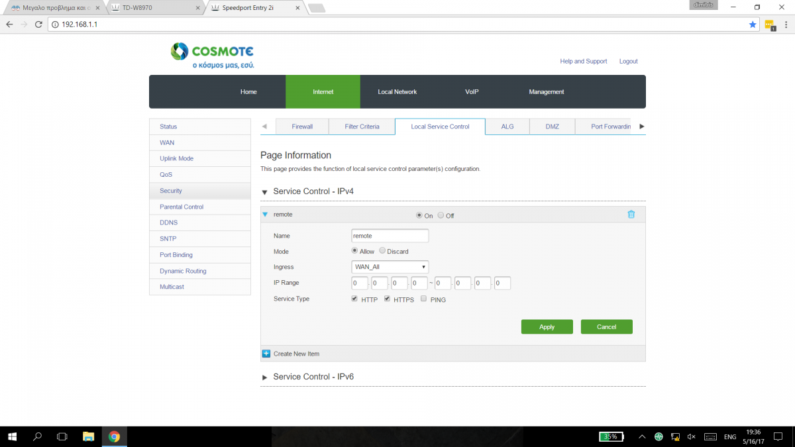Open WAN in the sidebar
The height and width of the screenshot is (447, 795).
pyautogui.click(x=200, y=142)
